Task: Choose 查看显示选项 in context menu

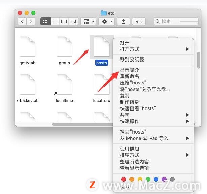Action: click(x=153, y=168)
